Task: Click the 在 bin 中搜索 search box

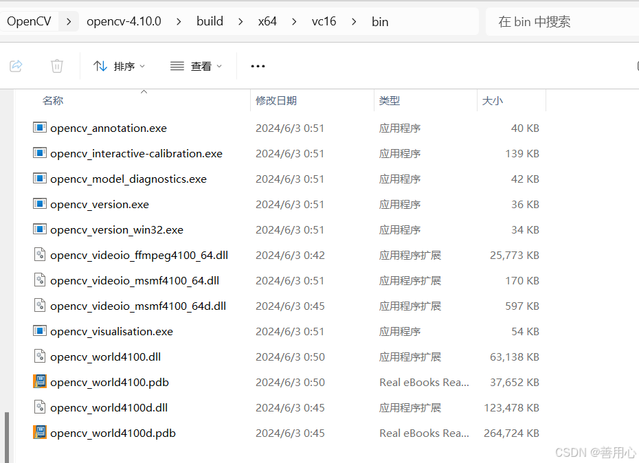Action: tap(562, 21)
